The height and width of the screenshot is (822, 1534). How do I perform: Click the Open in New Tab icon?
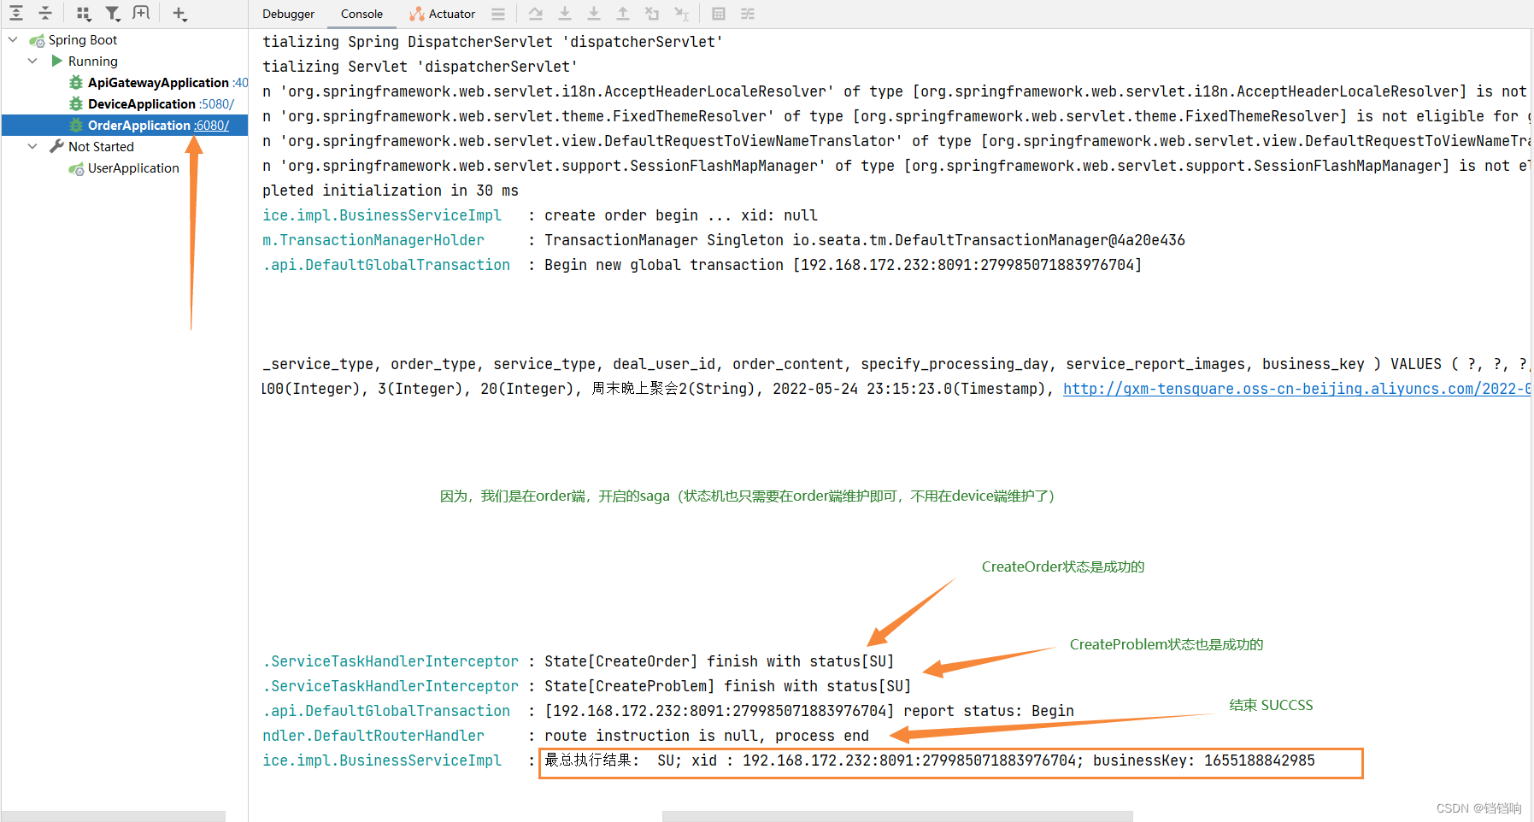coord(141,13)
